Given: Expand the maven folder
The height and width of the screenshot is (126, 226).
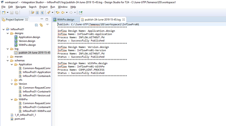Looking at the screenshot, I should [8, 56].
